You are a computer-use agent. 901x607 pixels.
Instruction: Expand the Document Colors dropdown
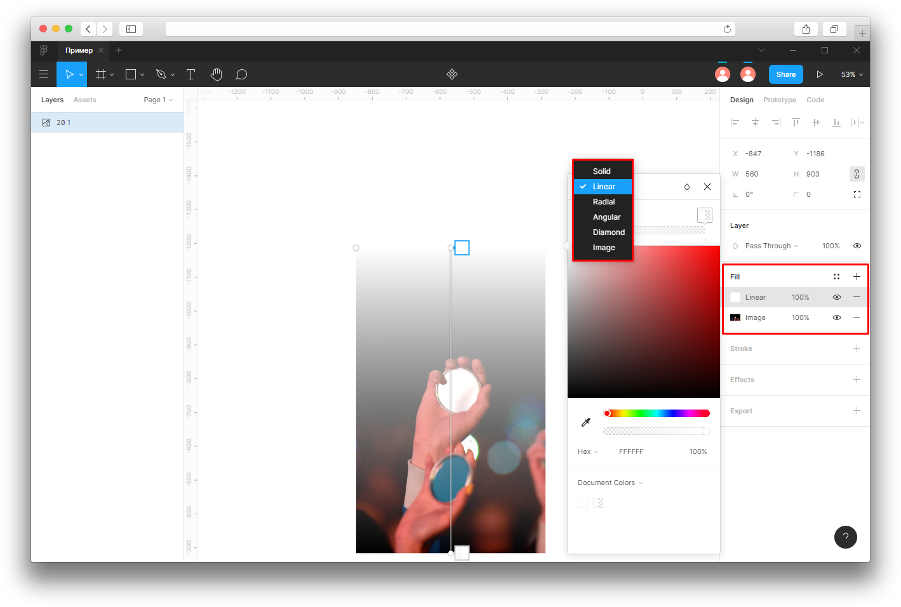pyautogui.click(x=610, y=483)
